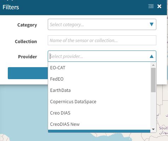
Task: Click the scrollbar up arrow in provider list
Action: pyautogui.click(x=153, y=65)
